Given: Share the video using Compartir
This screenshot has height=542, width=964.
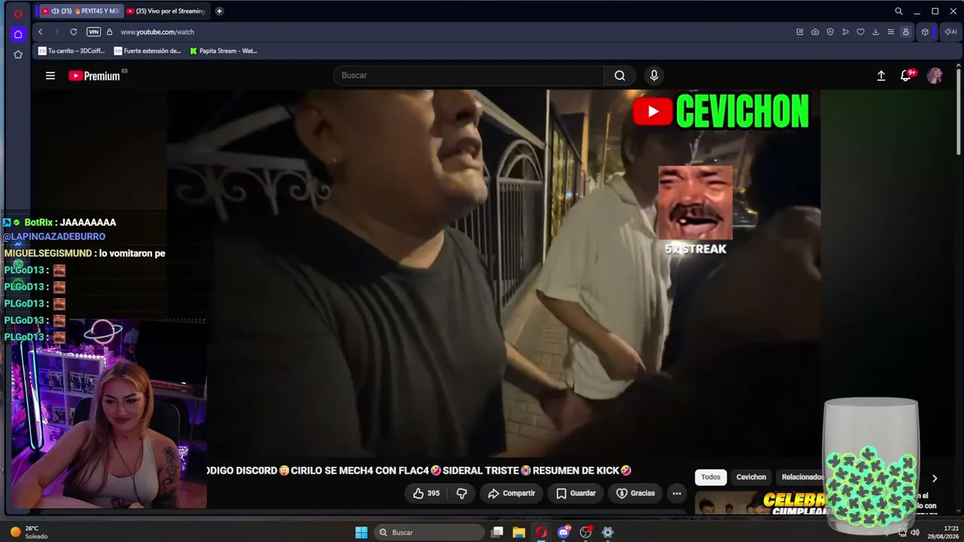Looking at the screenshot, I should [511, 493].
